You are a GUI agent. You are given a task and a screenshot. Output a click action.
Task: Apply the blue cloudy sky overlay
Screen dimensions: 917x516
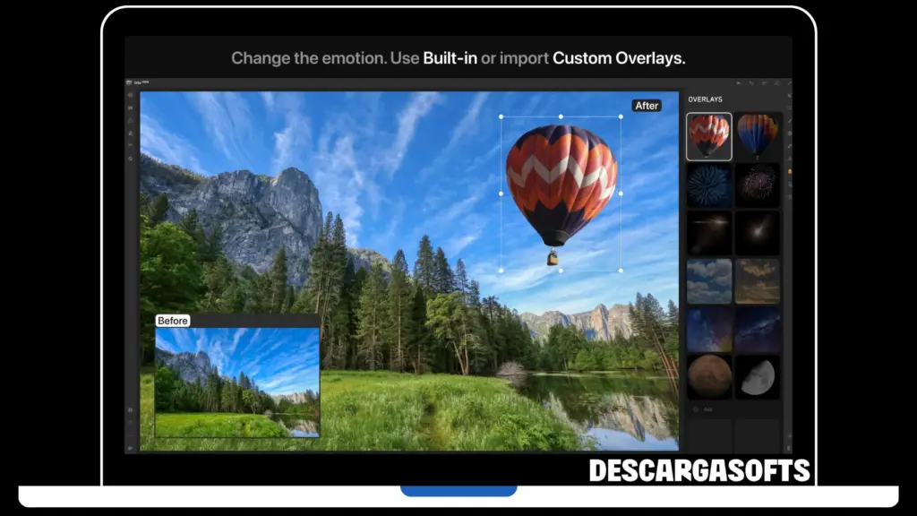point(709,281)
